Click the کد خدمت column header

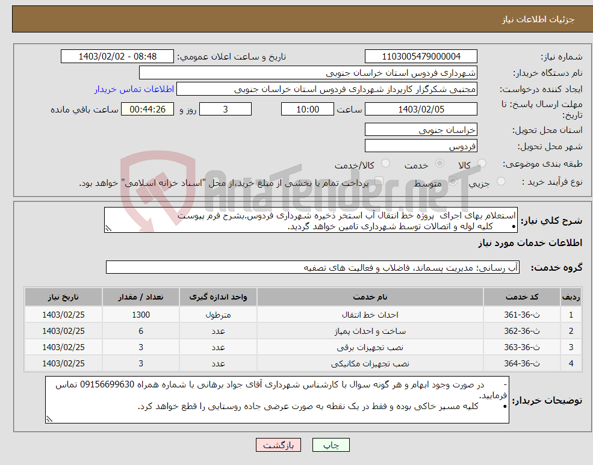(x=522, y=297)
